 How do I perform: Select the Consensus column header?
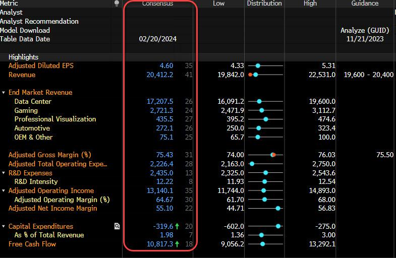(x=157, y=4)
